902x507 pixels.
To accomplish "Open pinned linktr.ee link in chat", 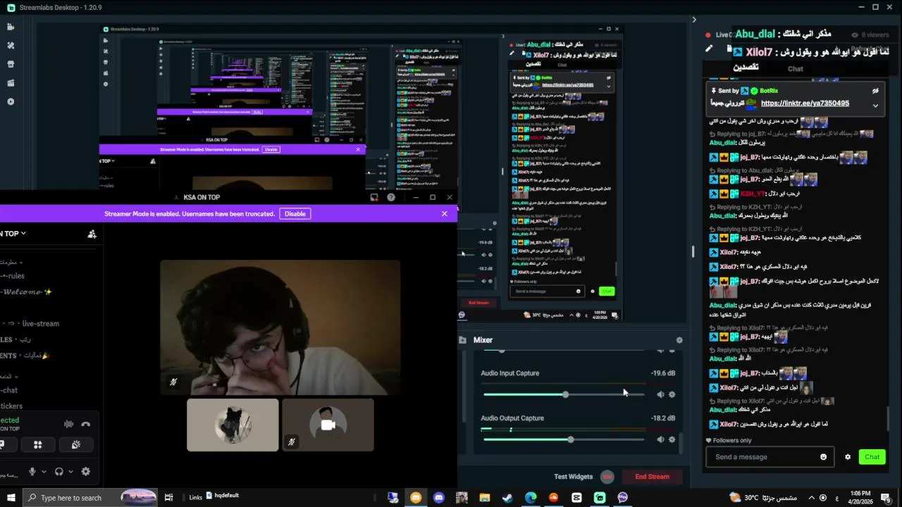I will click(805, 103).
